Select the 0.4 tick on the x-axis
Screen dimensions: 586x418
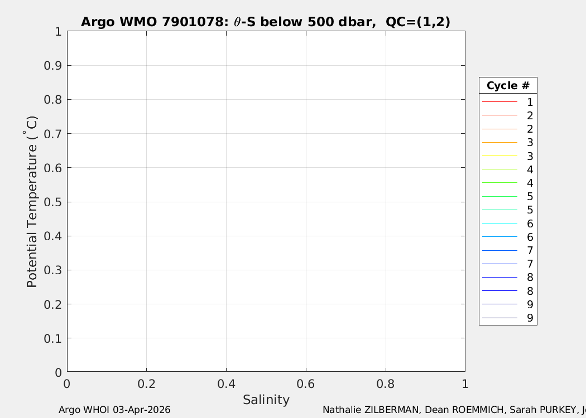point(226,383)
